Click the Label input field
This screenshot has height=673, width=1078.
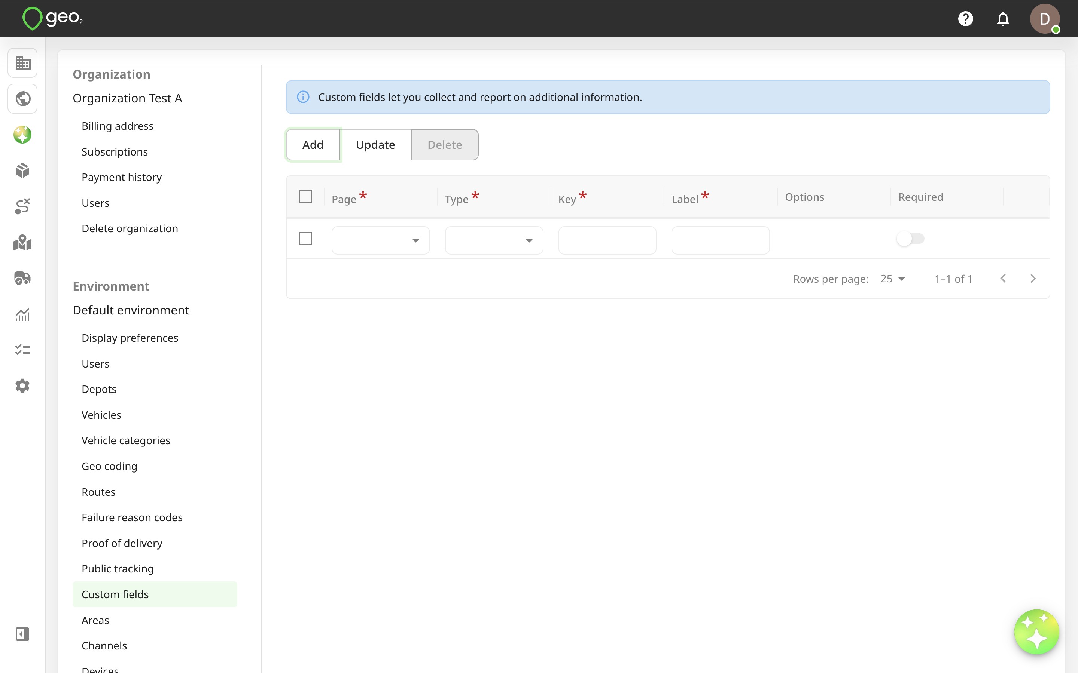click(720, 240)
